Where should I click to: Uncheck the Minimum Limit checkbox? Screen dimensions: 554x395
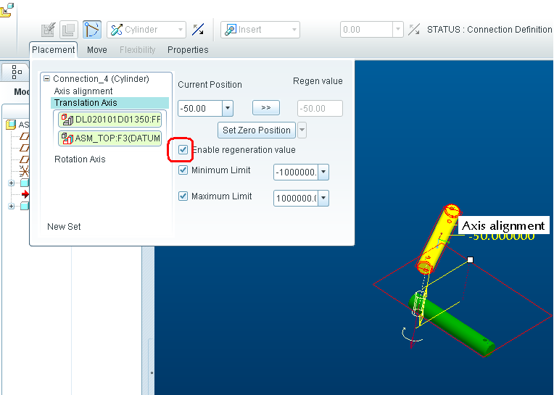tap(183, 170)
